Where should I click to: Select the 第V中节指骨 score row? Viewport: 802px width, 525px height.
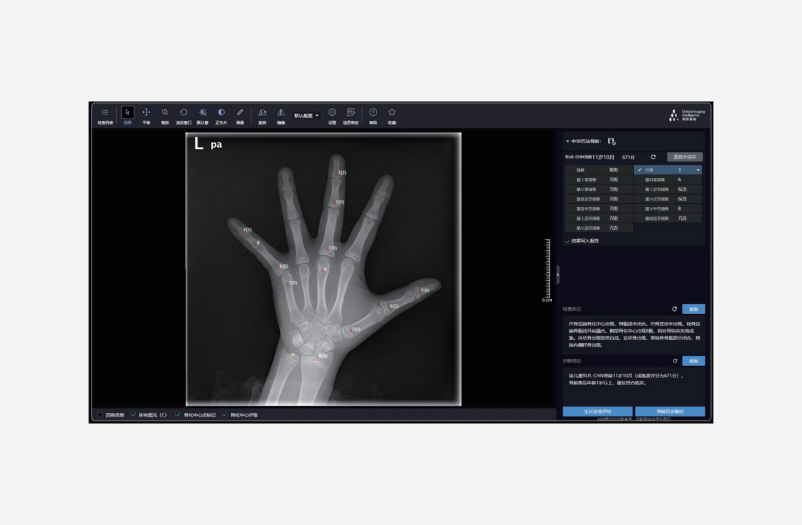(x=667, y=209)
